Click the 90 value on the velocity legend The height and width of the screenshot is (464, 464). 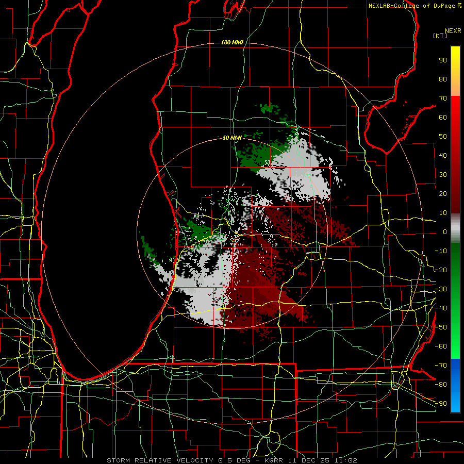[x=443, y=60]
